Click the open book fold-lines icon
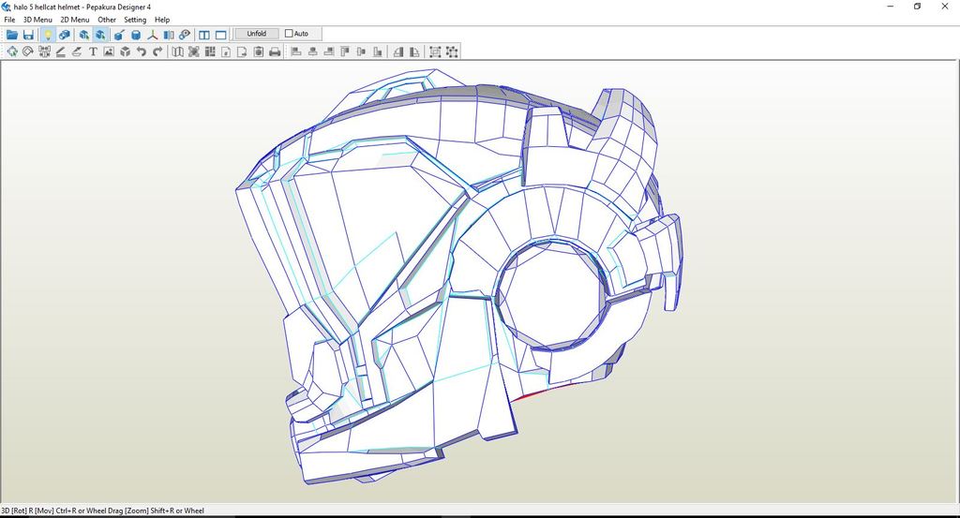 pos(177,52)
